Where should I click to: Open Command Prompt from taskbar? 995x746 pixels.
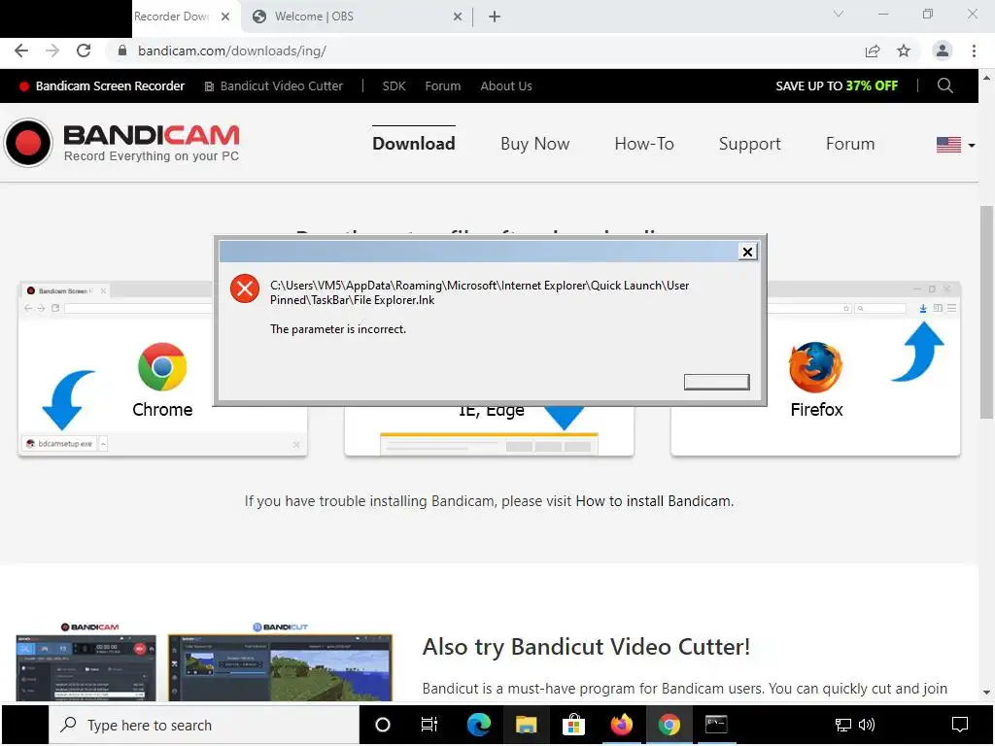[716, 725]
